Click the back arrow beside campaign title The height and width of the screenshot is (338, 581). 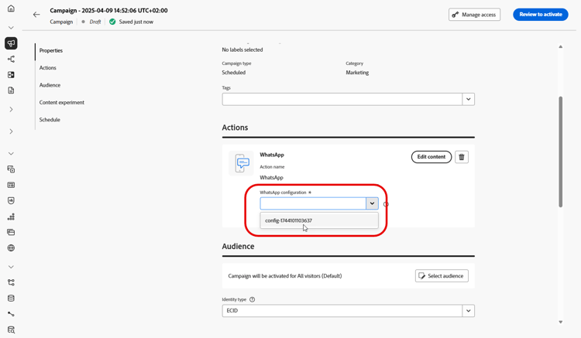tap(36, 15)
